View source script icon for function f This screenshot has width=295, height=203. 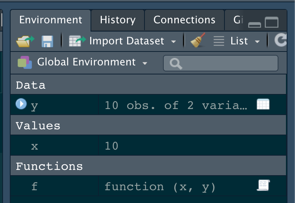263,185
